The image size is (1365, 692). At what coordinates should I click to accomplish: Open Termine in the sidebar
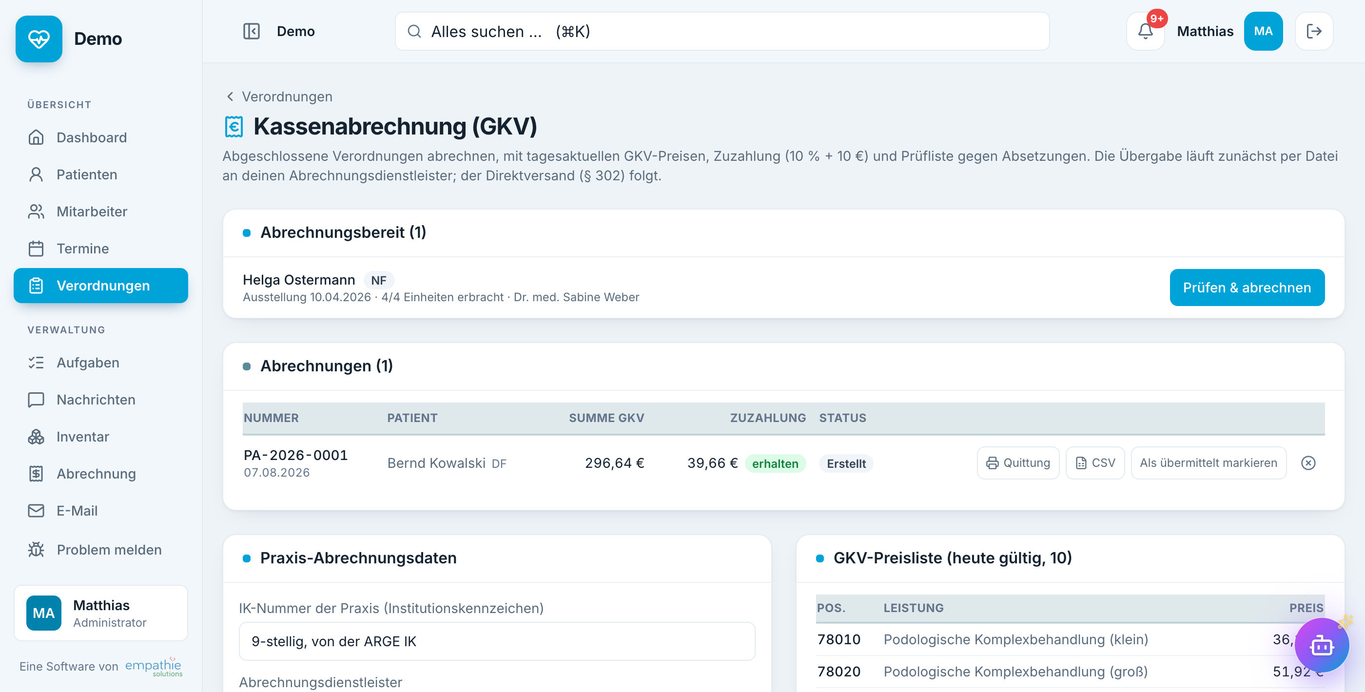coord(101,249)
